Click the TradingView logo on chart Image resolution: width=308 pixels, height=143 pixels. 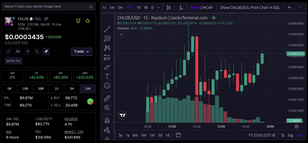(x=123, y=115)
